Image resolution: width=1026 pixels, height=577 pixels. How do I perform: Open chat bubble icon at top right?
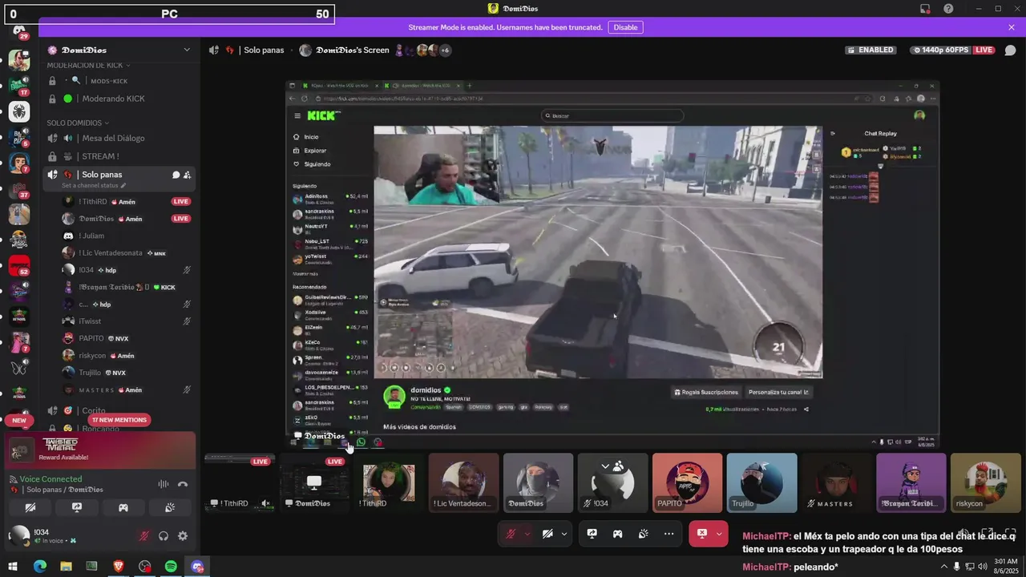click(x=1010, y=50)
